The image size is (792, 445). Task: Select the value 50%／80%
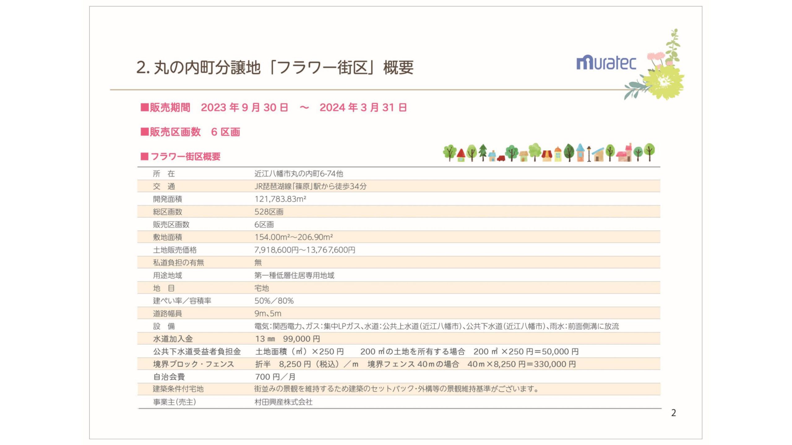click(x=274, y=301)
